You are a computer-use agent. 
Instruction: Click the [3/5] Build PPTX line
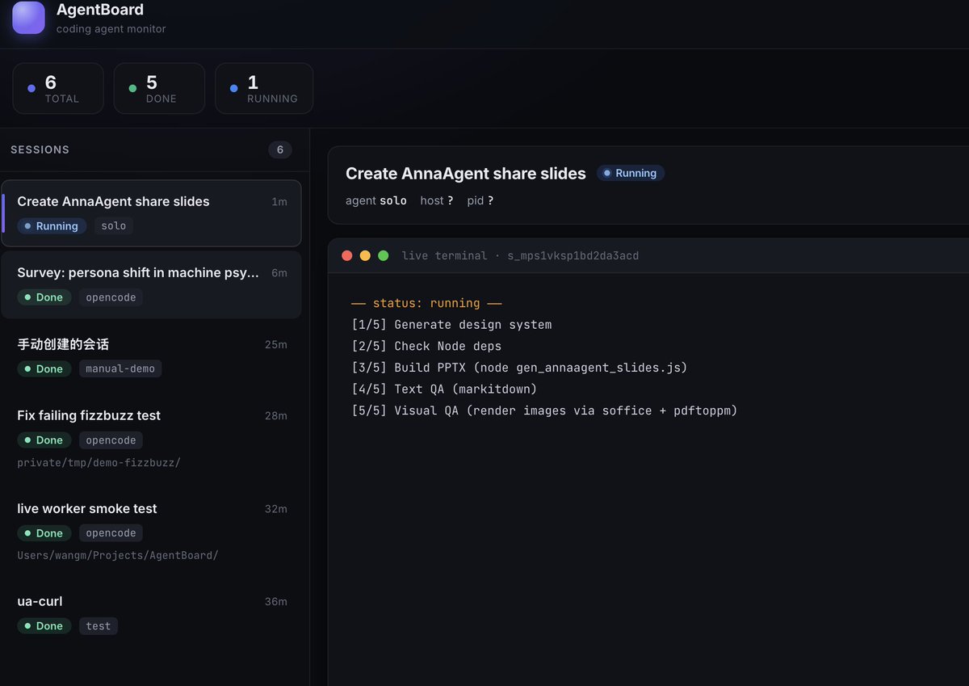519,368
